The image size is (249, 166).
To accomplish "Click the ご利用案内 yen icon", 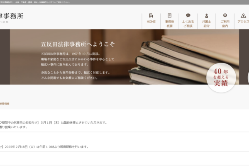I will pyautogui.click(x=225, y=15).
